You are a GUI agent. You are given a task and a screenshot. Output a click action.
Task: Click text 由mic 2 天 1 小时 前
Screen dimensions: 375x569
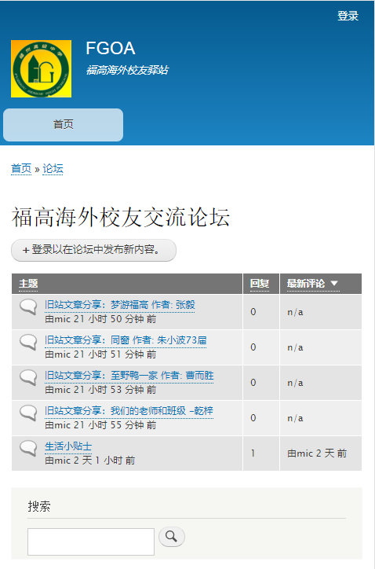pos(90,461)
